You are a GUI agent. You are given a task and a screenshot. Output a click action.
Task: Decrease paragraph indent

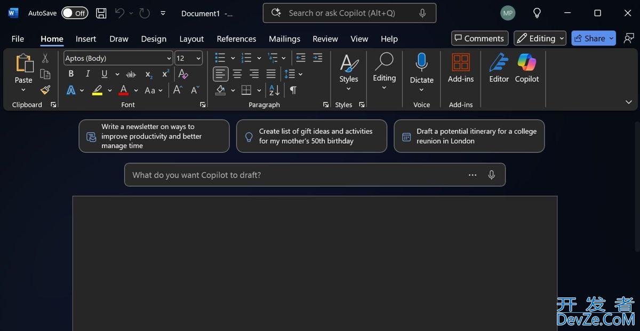pyautogui.click(x=301, y=58)
